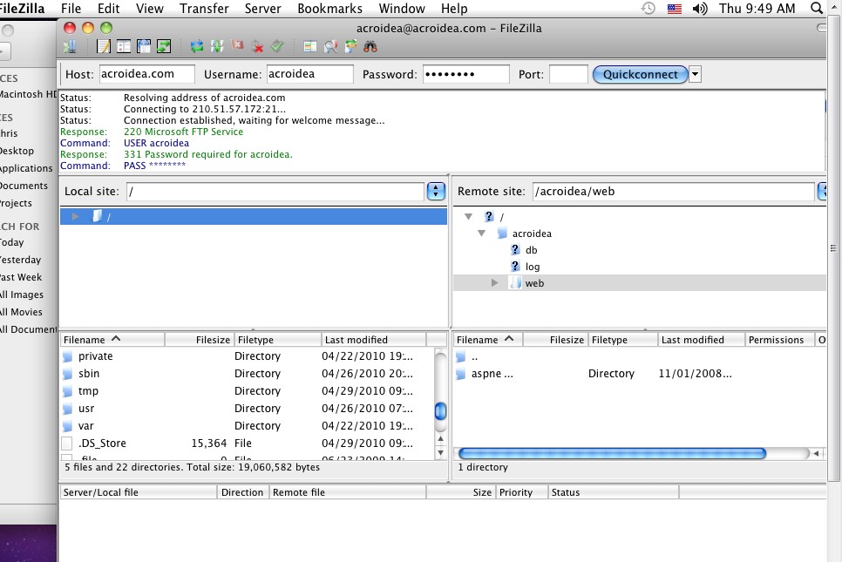Open the Local site path dropdown
Image resolution: width=842 pixels, height=562 pixels.
pyautogui.click(x=436, y=191)
